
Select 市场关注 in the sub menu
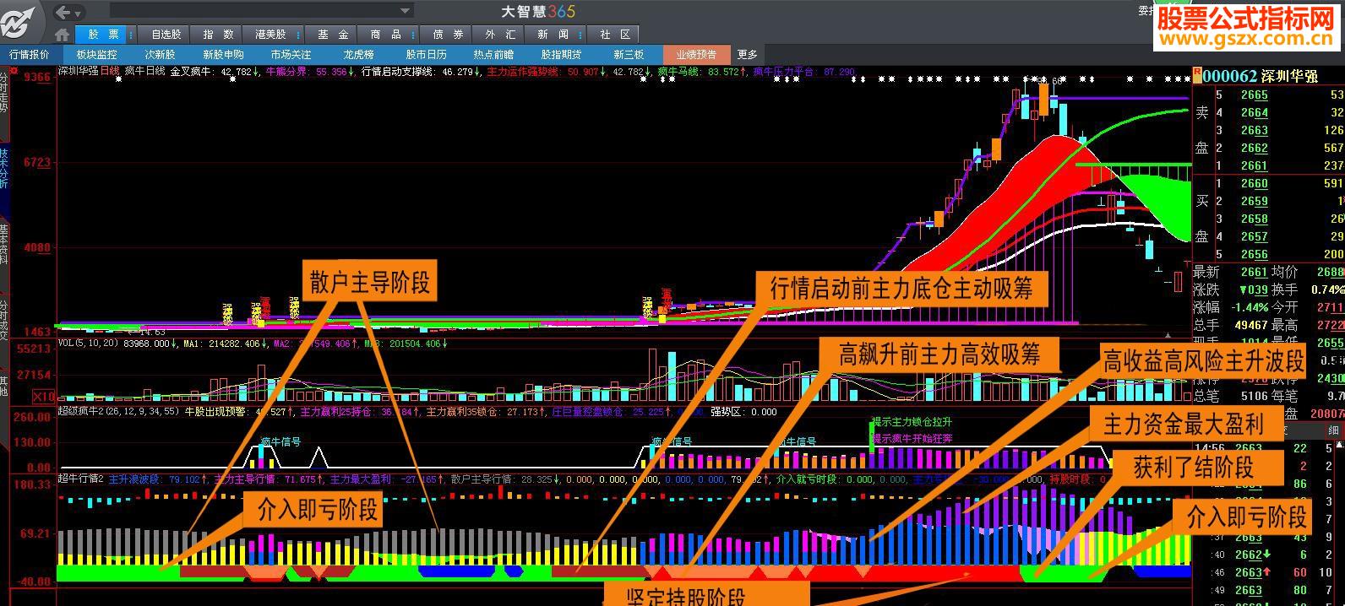[291, 55]
